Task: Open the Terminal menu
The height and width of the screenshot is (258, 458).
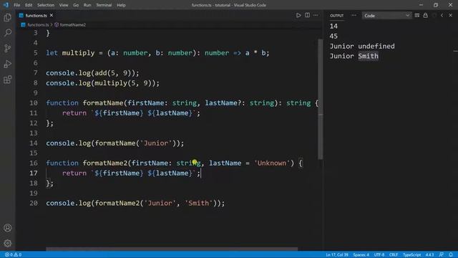Action: [x=104, y=5]
